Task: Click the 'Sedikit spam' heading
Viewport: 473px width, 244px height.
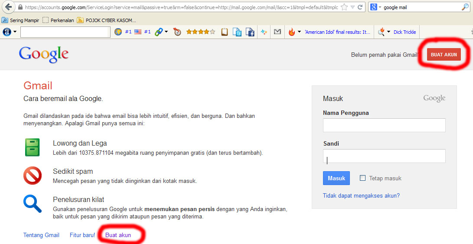Action: [x=73, y=171]
